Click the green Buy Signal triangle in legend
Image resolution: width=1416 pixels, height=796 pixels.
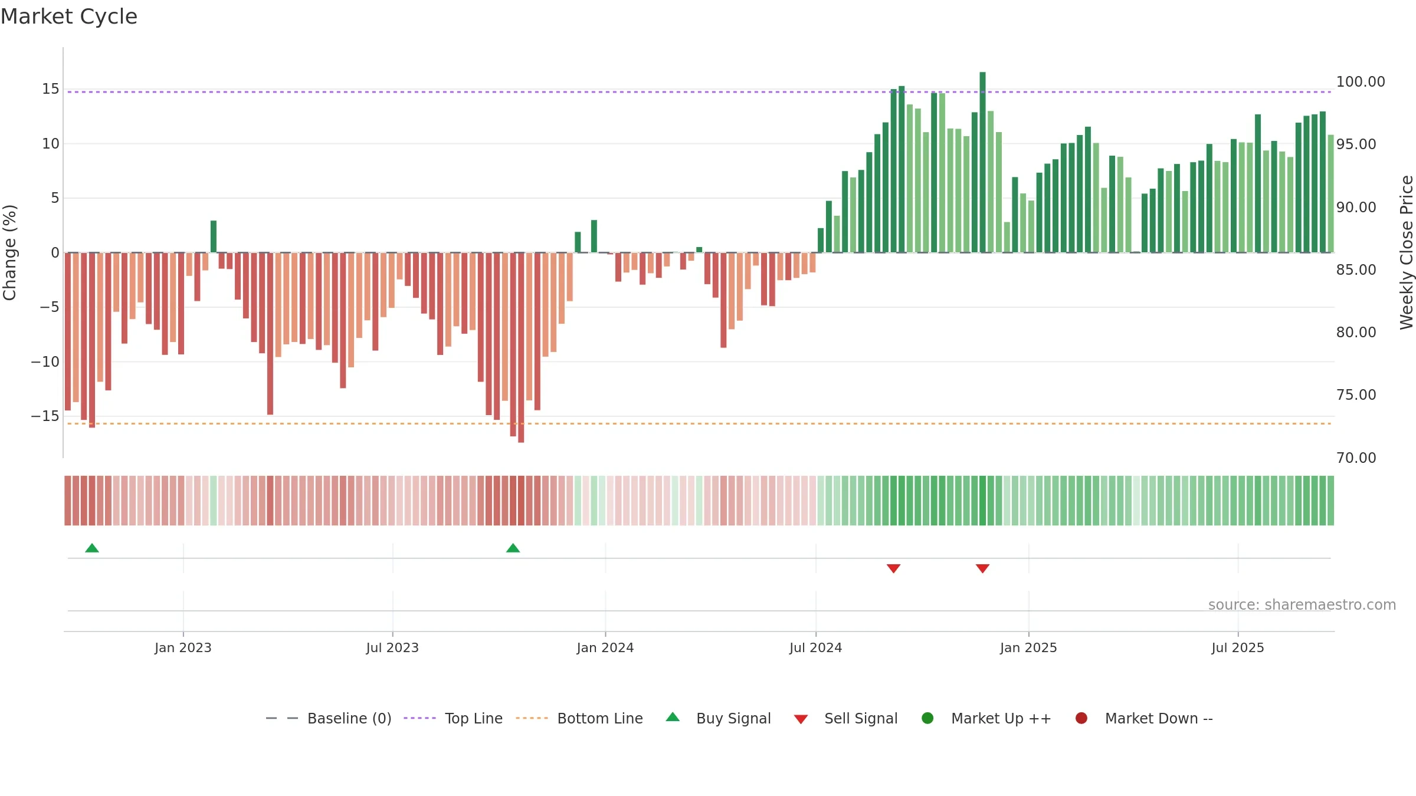(x=673, y=717)
